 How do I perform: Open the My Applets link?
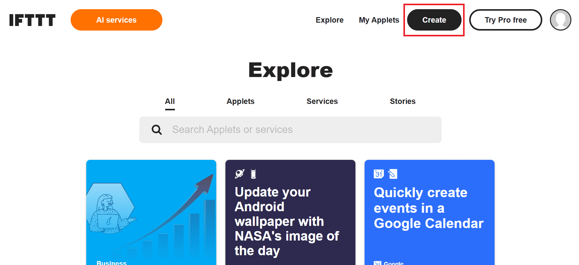click(x=379, y=20)
